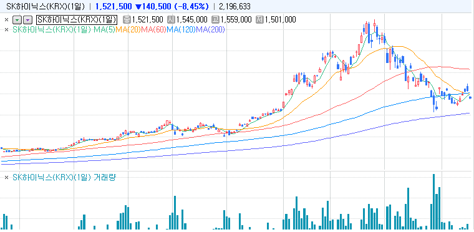Viewport: 474px width, 232px height.
Task: Click the MA(5) moving average label
Action: (104, 29)
